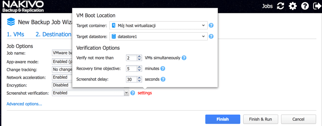Show help for Screenshot delay seconds
This screenshot has width=322, height=126.
[x=163, y=79]
